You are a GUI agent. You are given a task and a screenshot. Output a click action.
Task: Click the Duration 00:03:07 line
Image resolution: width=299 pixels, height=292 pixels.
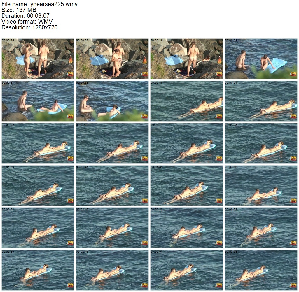tap(26, 16)
